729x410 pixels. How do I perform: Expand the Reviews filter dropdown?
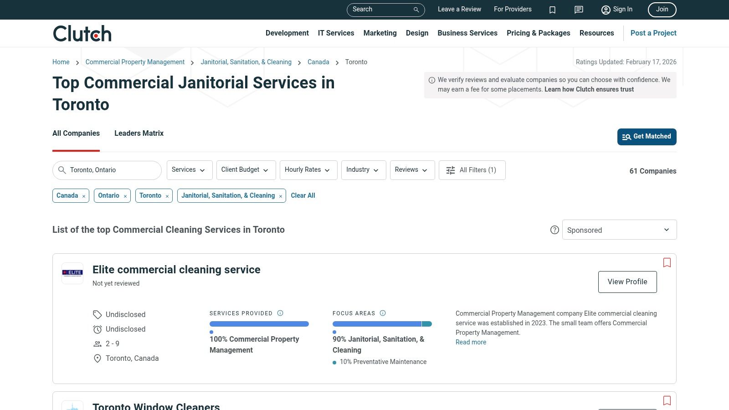[x=412, y=170]
